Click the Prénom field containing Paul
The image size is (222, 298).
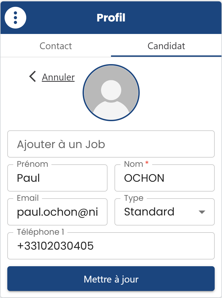pos(57,178)
